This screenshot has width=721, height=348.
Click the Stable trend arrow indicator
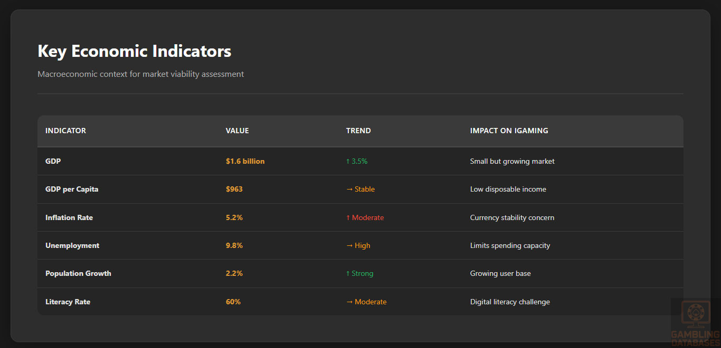(360, 189)
